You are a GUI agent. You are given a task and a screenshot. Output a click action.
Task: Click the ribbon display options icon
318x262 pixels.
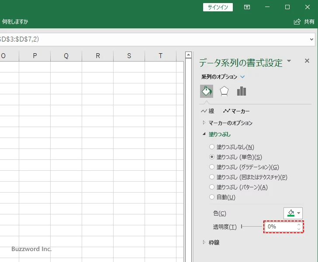(247, 7)
